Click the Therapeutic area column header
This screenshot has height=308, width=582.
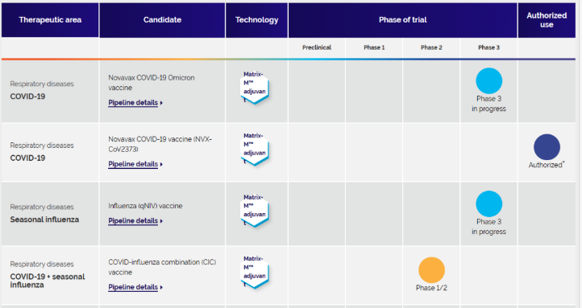coord(50,20)
